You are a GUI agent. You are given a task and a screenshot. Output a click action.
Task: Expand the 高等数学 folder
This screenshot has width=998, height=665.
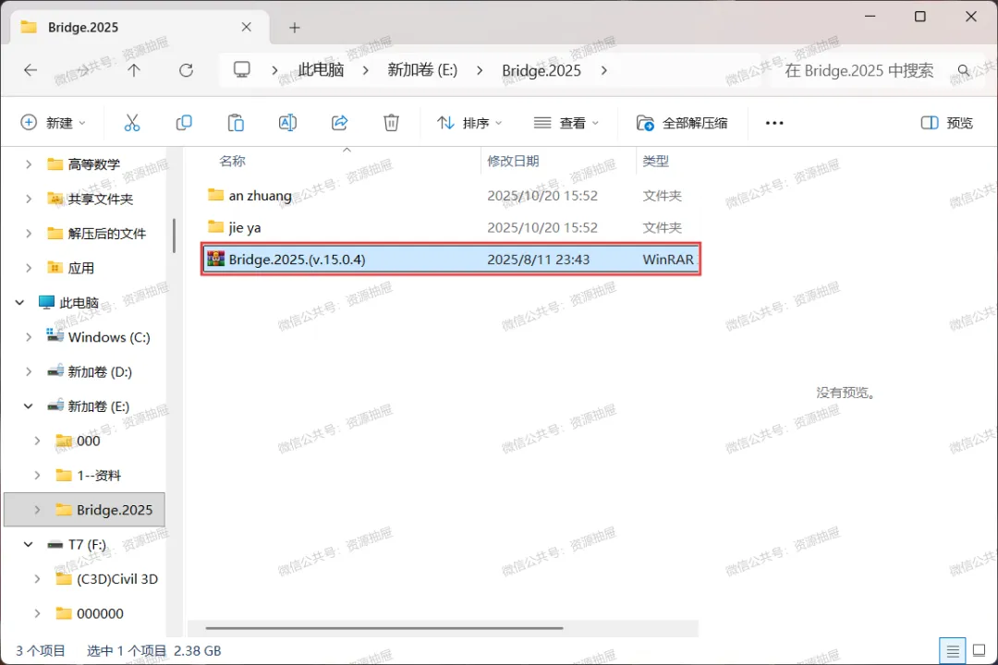[29, 164]
